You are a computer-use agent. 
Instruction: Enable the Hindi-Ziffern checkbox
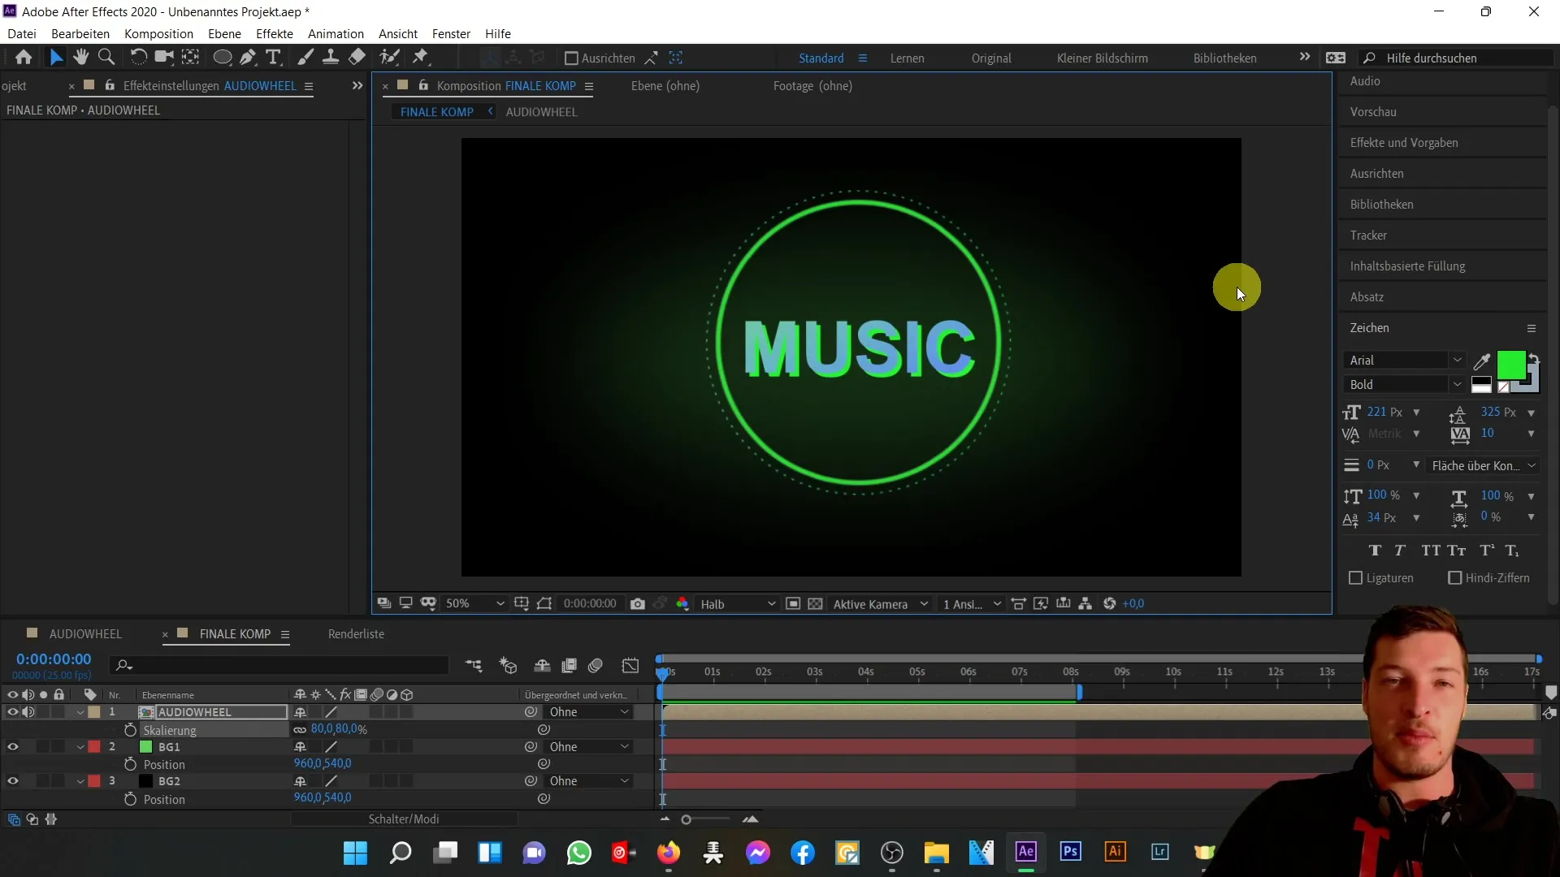(x=1455, y=578)
